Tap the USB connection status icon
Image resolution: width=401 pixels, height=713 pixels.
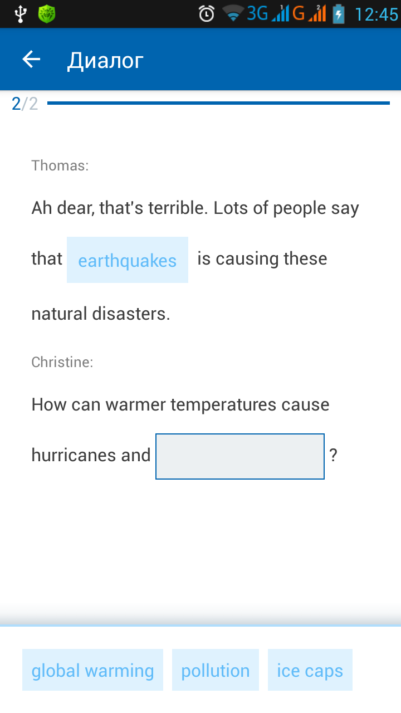pos(21,13)
